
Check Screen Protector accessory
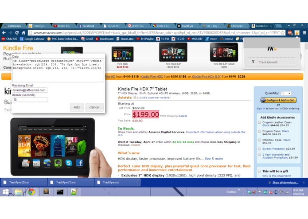[x=259, y=149]
